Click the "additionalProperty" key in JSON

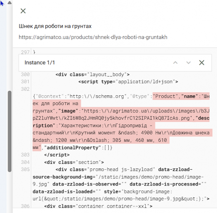[73, 148]
